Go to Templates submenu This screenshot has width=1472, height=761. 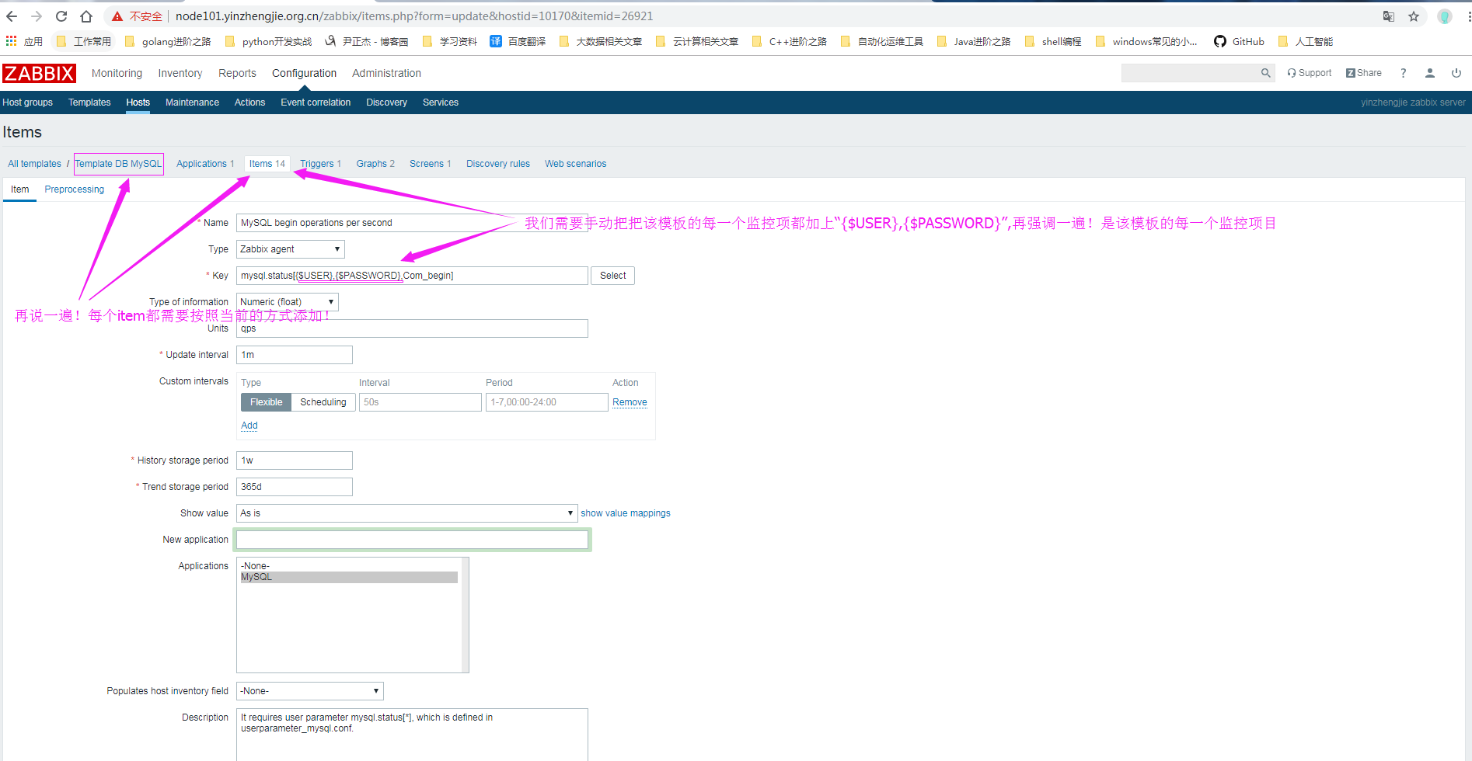point(89,103)
